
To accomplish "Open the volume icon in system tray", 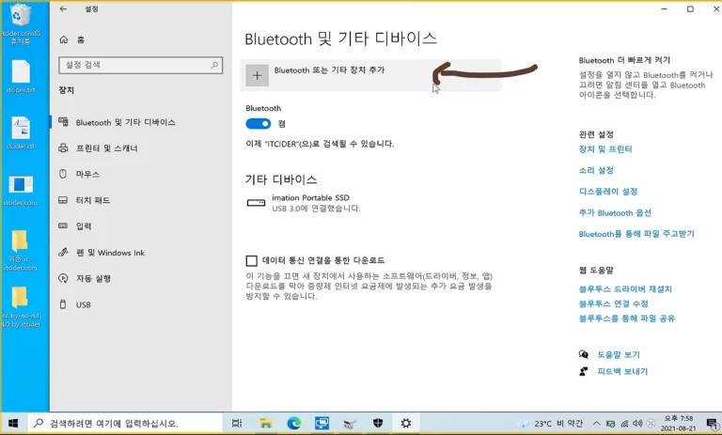I will [637, 424].
